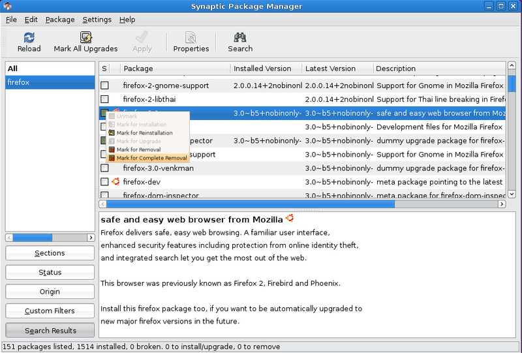Click 'This browser was previously known as' line
The width and height of the screenshot is (522, 353).
point(221,283)
